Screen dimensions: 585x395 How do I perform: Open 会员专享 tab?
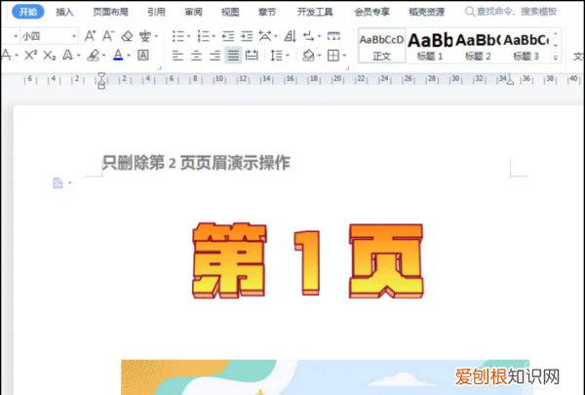coord(372,12)
